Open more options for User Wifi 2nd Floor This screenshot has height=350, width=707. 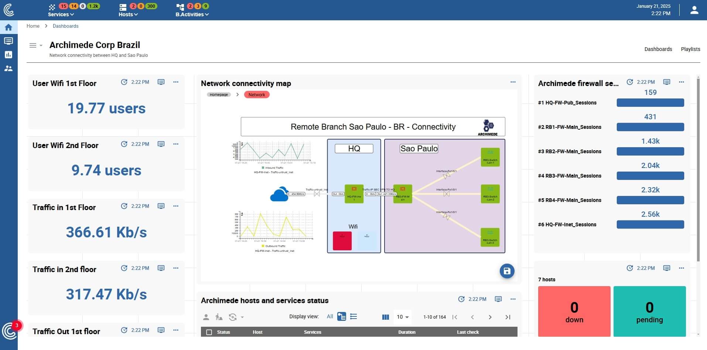click(x=176, y=144)
